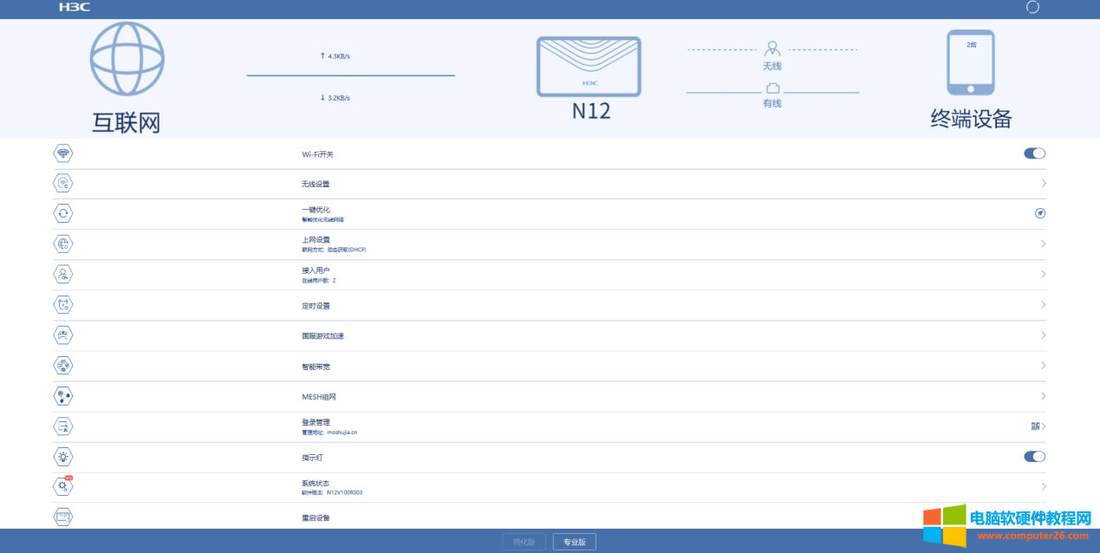
Task: Click the 无线设置 wireless settings icon
Action: click(x=61, y=183)
